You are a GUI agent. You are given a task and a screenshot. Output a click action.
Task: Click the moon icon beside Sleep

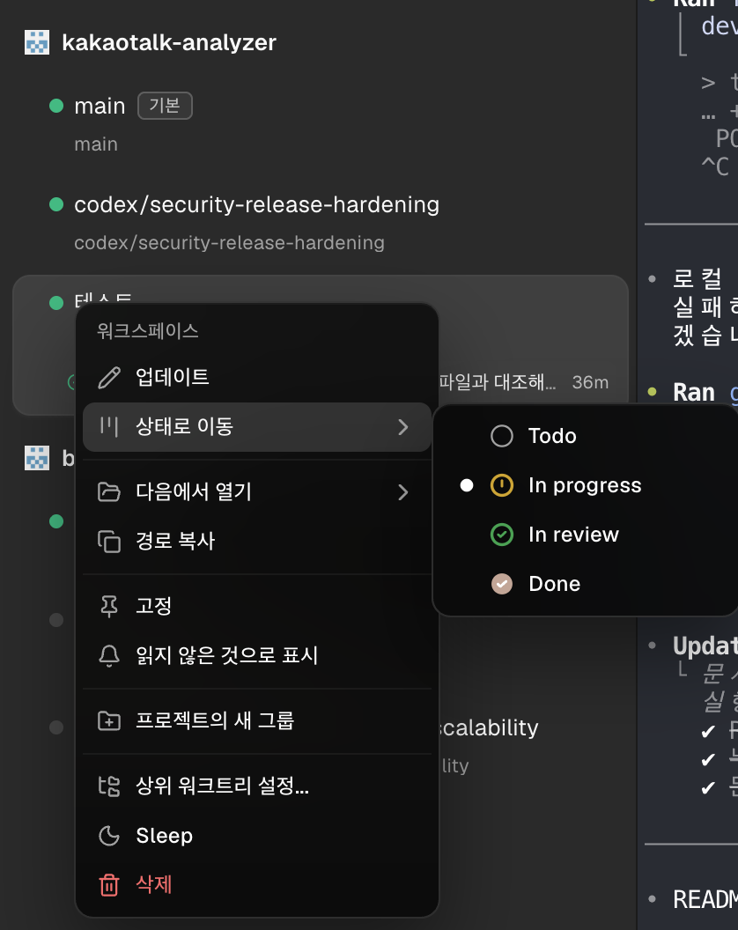tap(109, 836)
